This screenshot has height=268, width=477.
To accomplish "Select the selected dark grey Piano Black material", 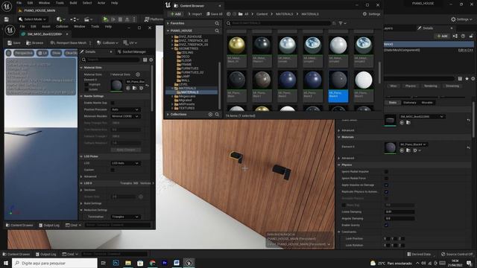I will [x=338, y=86].
